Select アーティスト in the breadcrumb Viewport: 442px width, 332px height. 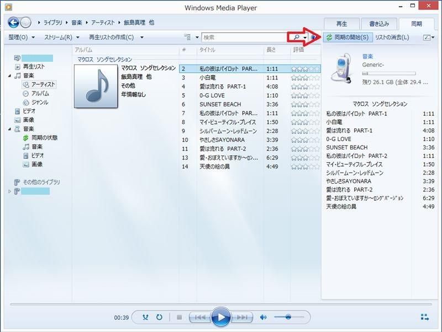click(103, 23)
